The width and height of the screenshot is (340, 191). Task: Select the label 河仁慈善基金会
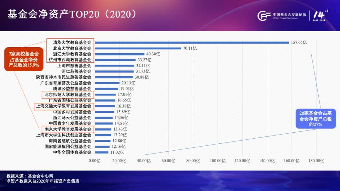(76, 71)
